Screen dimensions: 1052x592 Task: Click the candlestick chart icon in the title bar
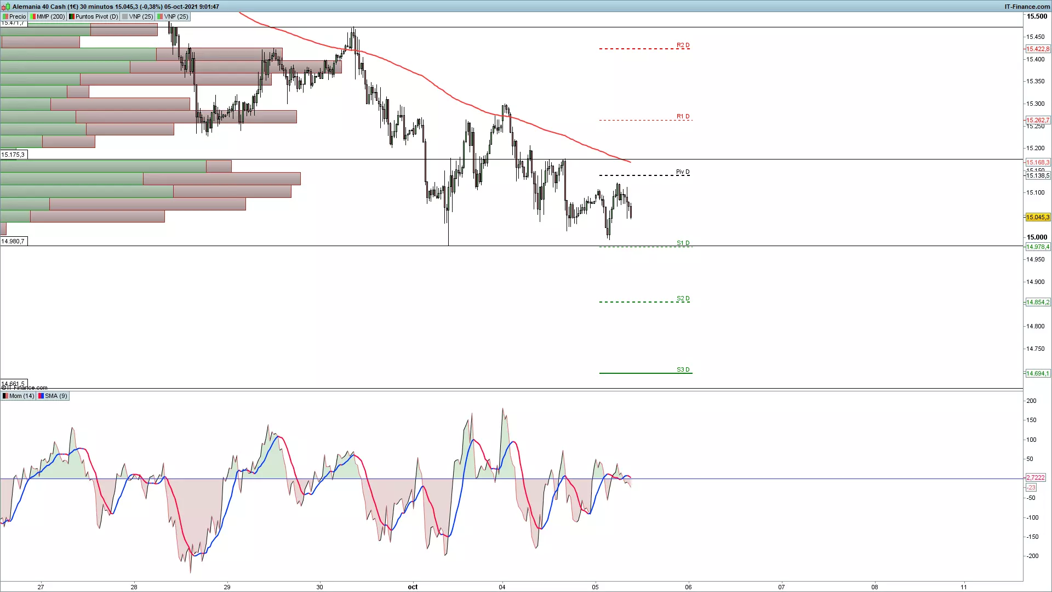click(5, 7)
